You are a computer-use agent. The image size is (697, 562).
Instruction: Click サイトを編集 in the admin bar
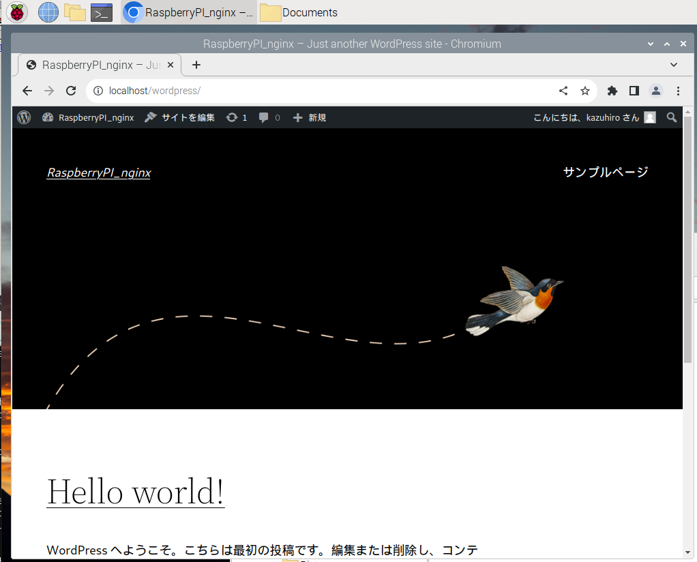pos(180,117)
